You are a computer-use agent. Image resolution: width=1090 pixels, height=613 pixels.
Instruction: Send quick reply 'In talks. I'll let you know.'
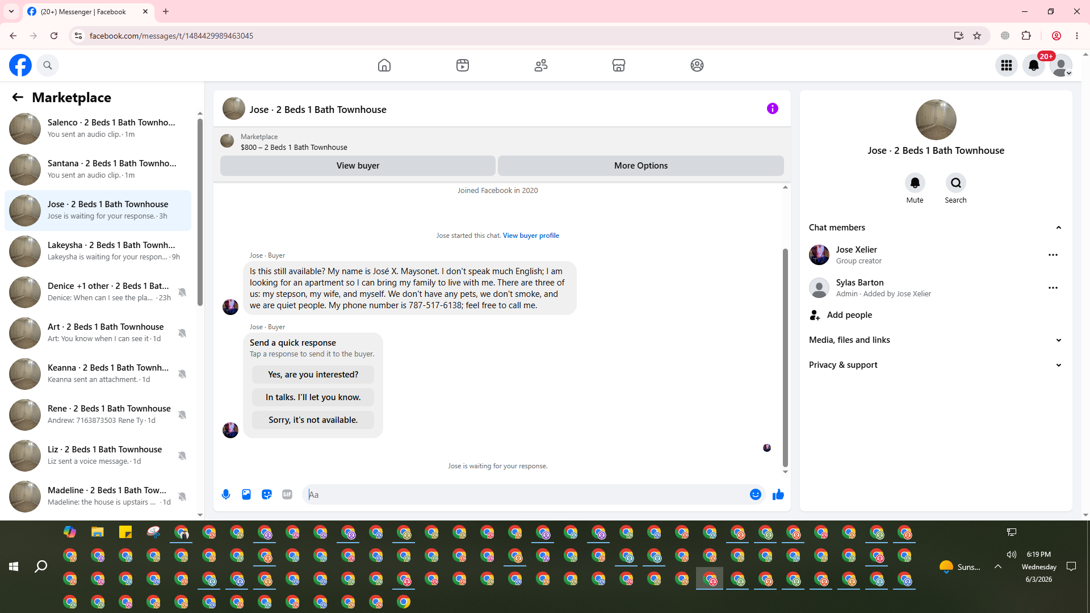313,397
